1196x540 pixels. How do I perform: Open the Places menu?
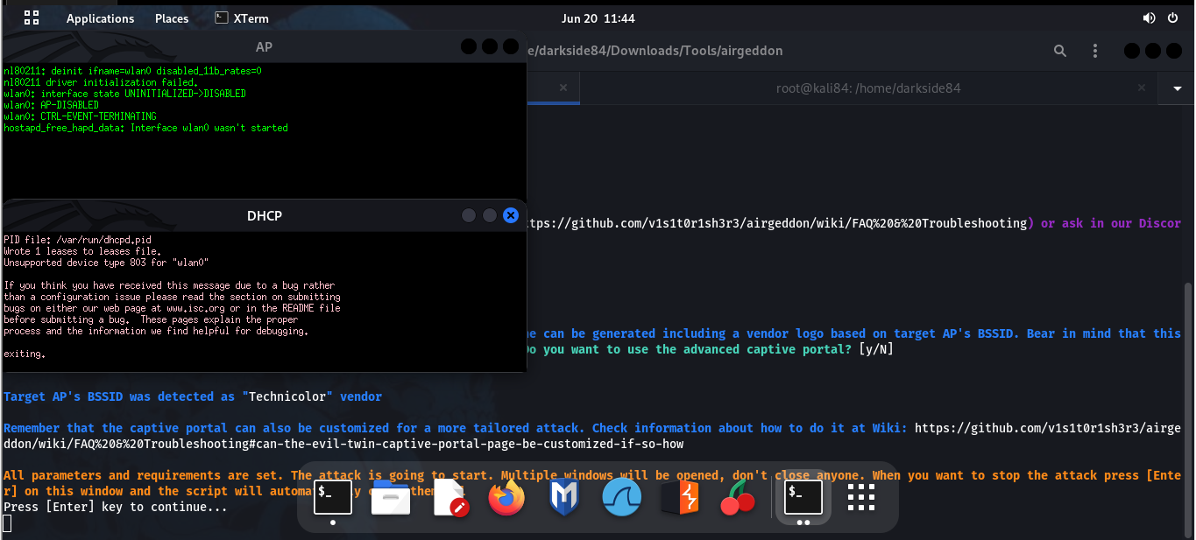click(x=172, y=18)
